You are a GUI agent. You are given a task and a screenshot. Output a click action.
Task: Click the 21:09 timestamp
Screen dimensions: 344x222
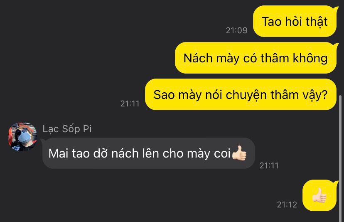click(x=237, y=30)
